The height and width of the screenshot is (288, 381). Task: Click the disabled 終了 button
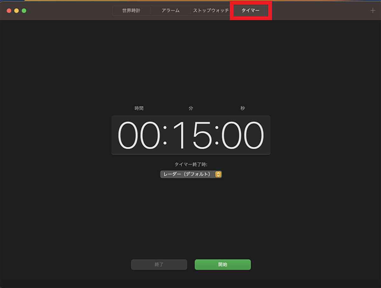(x=159, y=265)
